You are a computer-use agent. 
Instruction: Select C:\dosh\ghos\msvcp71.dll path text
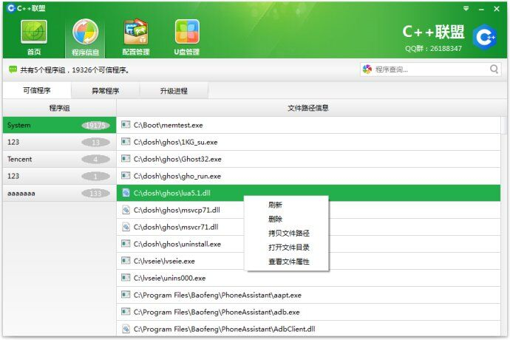(177, 210)
